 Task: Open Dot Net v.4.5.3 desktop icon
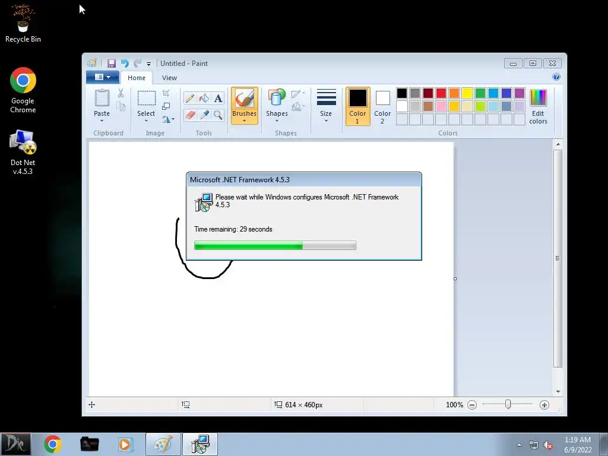(x=23, y=152)
